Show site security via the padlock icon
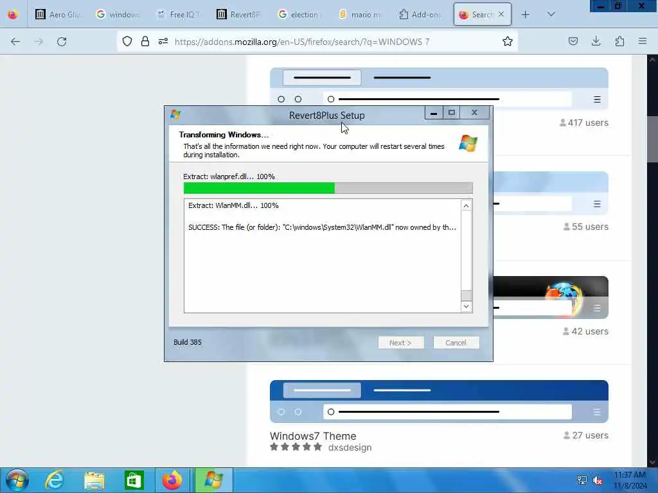The width and height of the screenshot is (658, 493). (x=145, y=42)
